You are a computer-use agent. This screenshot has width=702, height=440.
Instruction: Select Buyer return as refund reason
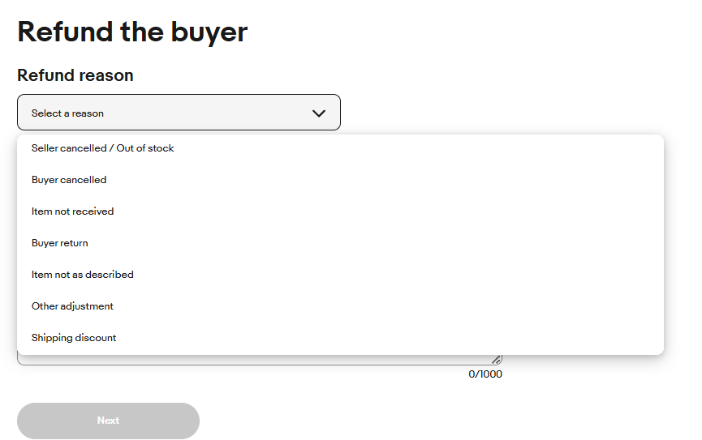point(60,243)
